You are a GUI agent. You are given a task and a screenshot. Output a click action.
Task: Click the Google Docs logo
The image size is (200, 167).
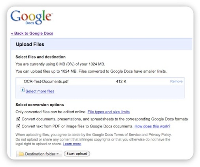click(x=32, y=17)
